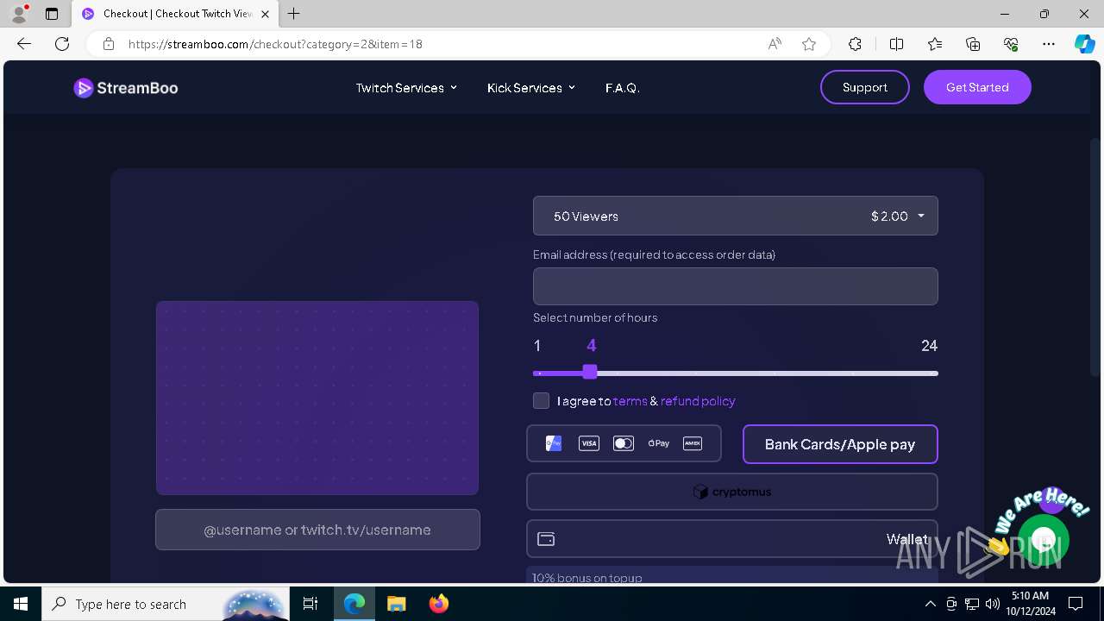Screen dimensions: 1104x621
Task: Open a new browser tab
Action: (294, 14)
